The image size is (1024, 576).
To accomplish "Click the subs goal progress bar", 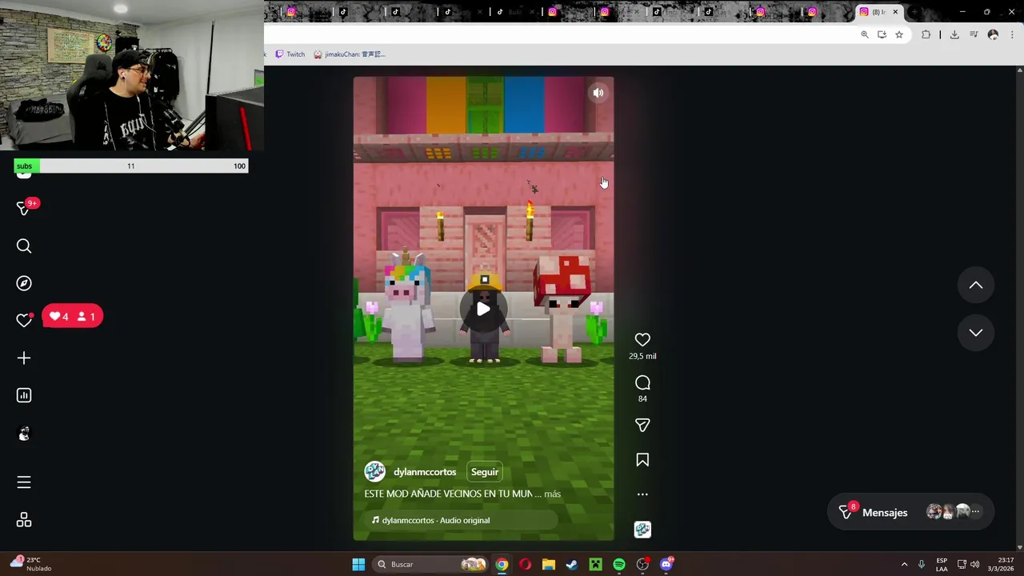I will click(131, 166).
